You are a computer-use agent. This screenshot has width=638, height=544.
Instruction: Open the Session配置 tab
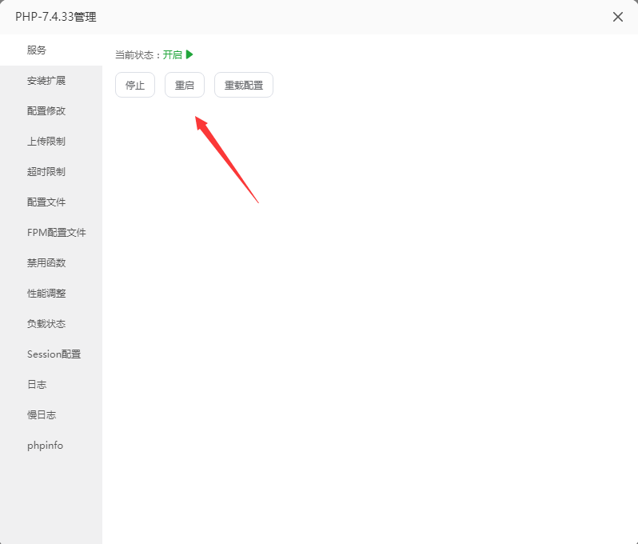coord(54,354)
